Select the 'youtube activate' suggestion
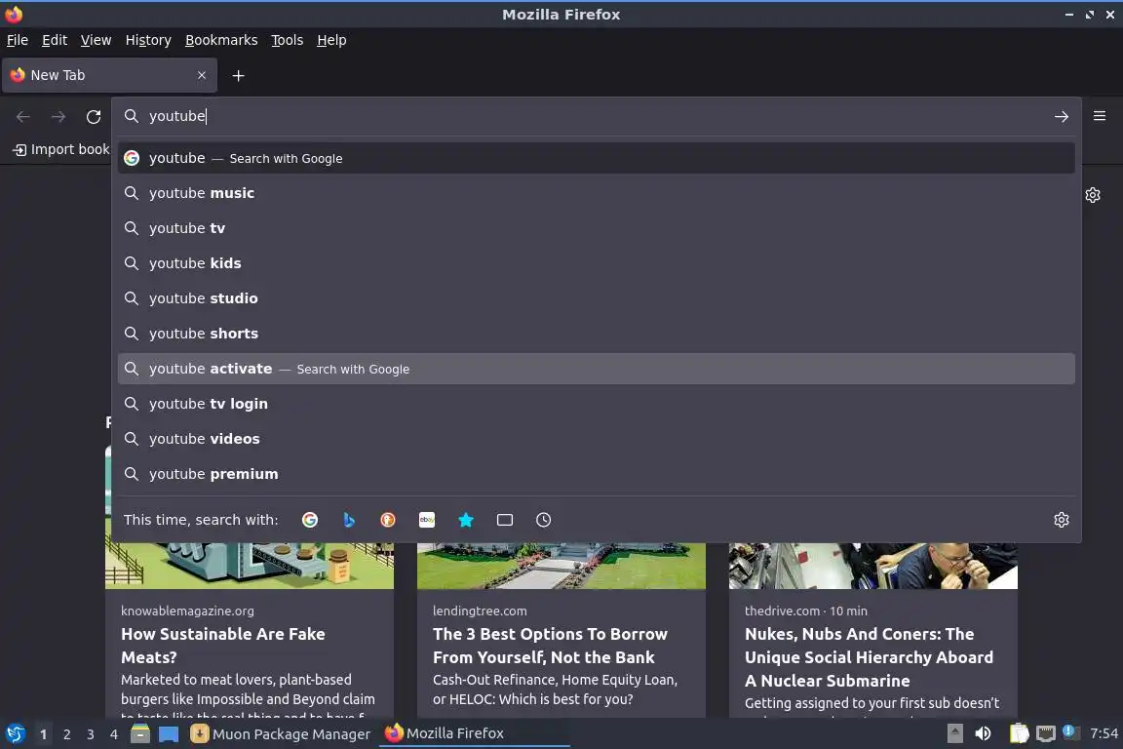Viewport: 1123px width, 749px height. [596, 369]
